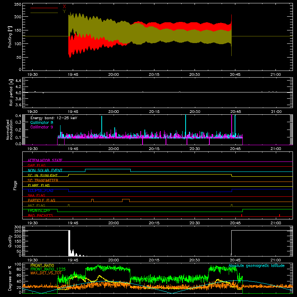This screenshot has width=297, height=297.
Task: Select the ECLIPSE_FLAG label
Action: (40, 190)
